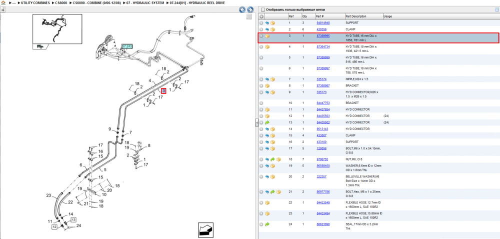500x239 pixels.
Task: Click the Ref column header
Action: (x=291, y=16)
